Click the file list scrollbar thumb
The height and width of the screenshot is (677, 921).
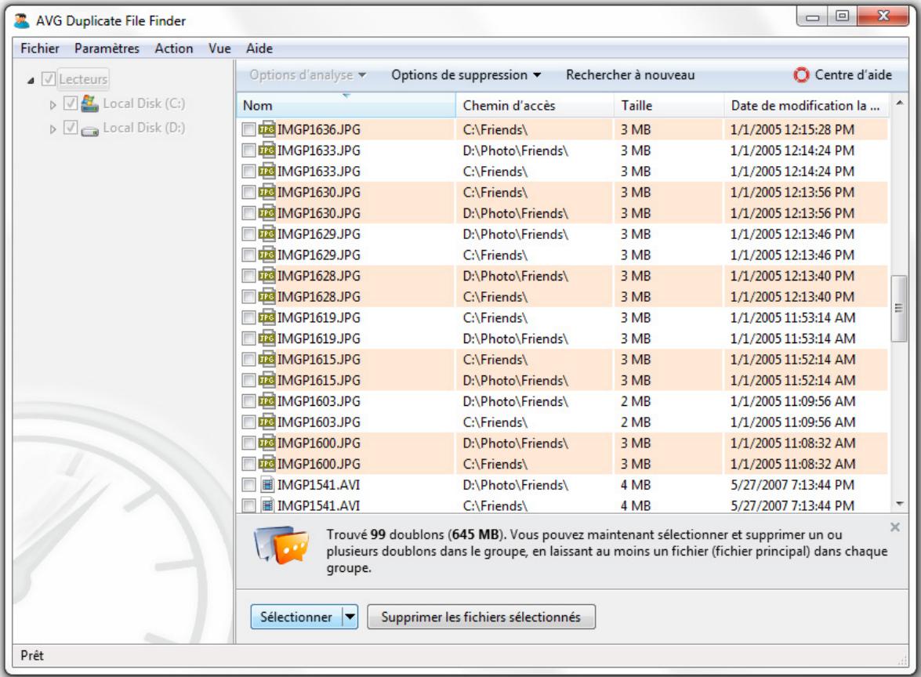tap(899, 308)
